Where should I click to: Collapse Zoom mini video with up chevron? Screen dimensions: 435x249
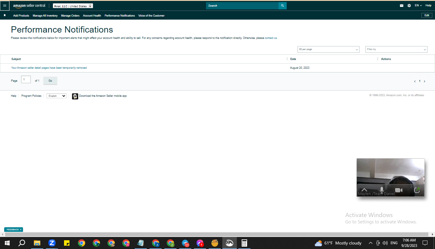364,190
